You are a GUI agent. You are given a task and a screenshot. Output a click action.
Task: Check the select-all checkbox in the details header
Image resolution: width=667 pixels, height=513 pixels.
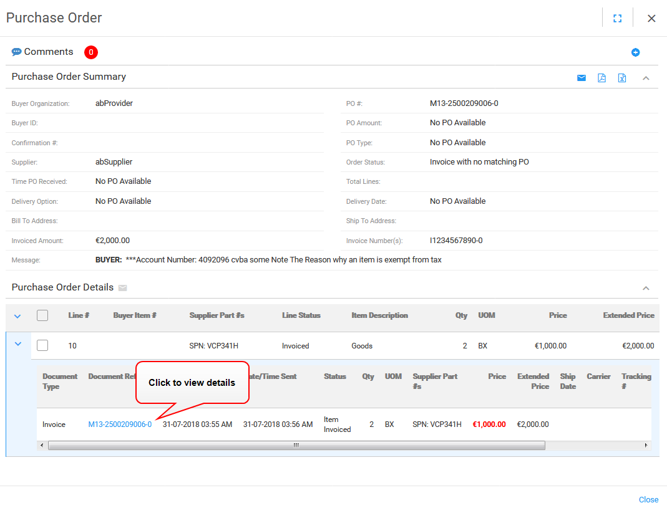(42, 315)
